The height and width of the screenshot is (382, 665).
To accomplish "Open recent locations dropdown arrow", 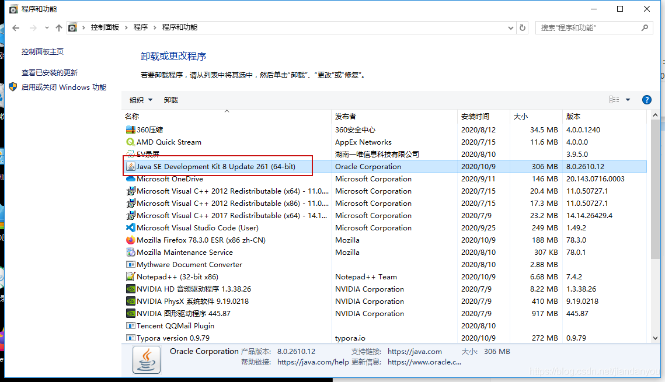I will [47, 28].
